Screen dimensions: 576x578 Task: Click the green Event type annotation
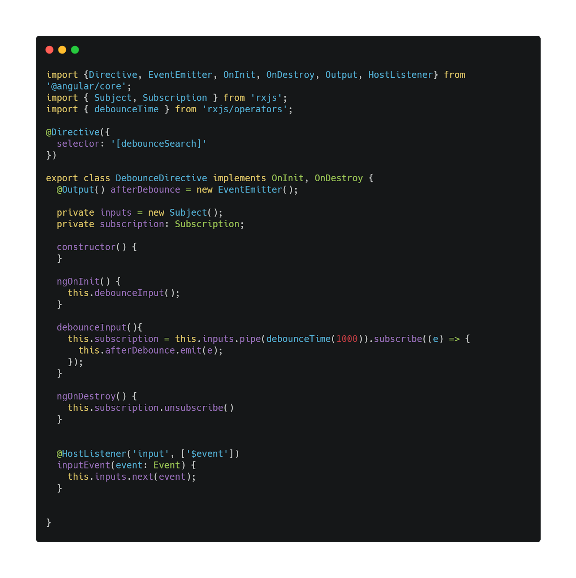166,465
